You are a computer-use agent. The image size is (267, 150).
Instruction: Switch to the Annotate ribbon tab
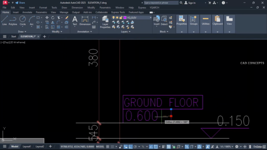27,12
